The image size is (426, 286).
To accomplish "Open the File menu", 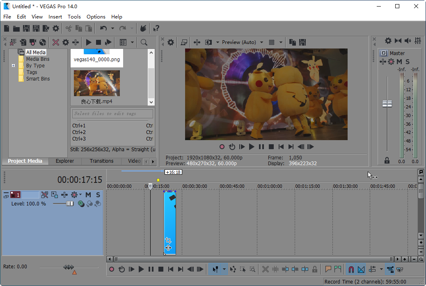I will click(7, 16).
